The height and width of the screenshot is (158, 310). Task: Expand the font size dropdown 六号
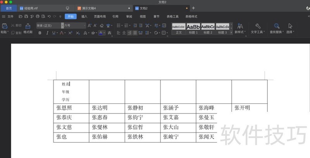tap(74, 26)
